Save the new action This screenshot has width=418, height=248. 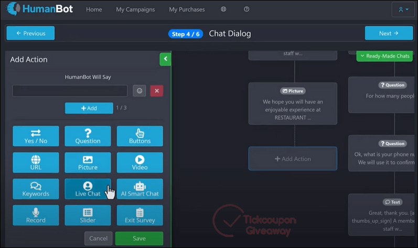tap(139, 239)
